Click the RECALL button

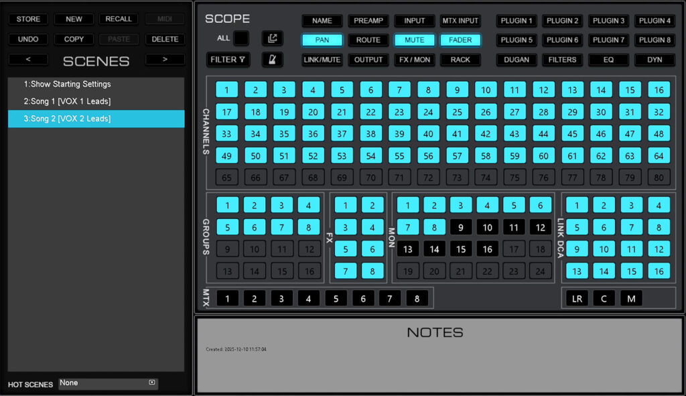[x=119, y=18]
